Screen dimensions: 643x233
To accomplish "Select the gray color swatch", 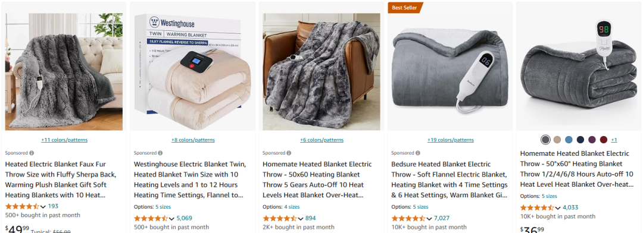I will point(545,140).
